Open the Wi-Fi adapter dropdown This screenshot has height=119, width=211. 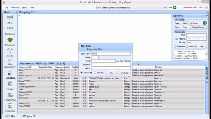(165, 8)
